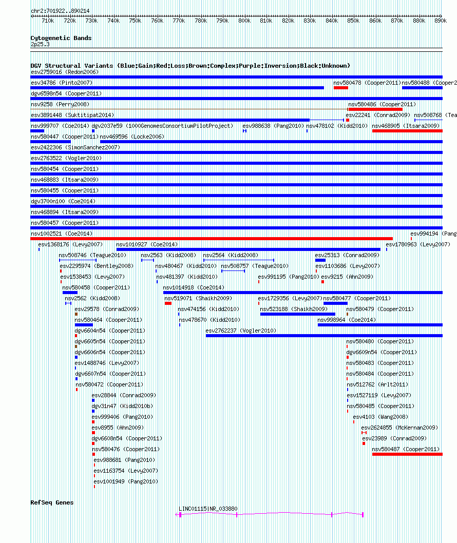
Task: Click the esv1001949 (Pang2010) label
Action: (x=126, y=481)
